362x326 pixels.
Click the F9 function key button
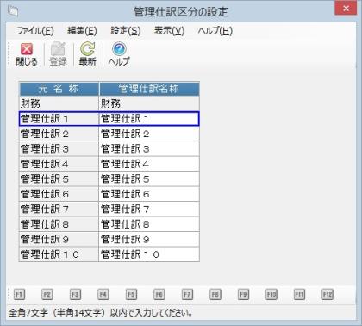click(x=243, y=294)
